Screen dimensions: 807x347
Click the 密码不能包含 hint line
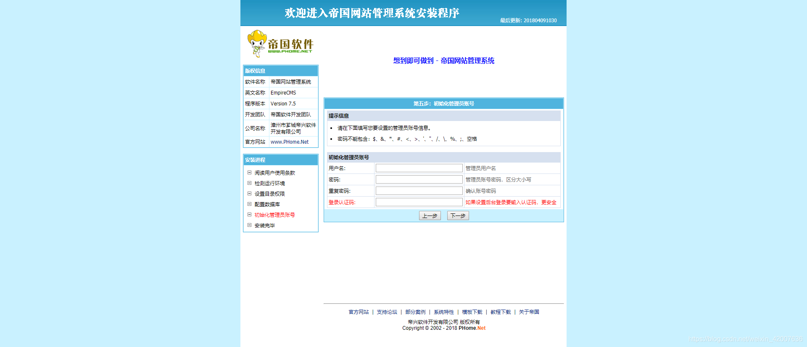[407, 139]
